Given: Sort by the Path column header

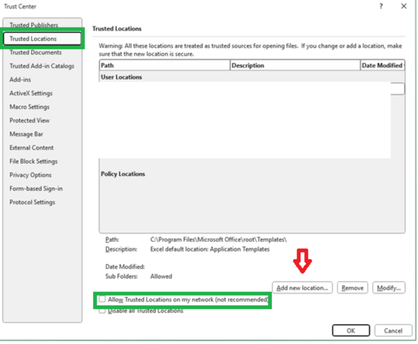Looking at the screenshot, I should pos(165,65).
